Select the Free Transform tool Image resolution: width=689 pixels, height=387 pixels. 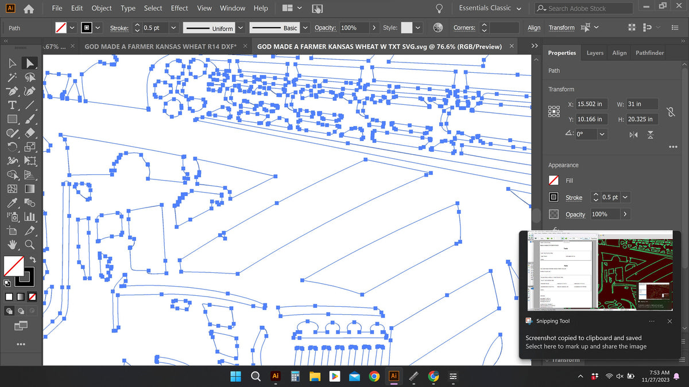[x=30, y=161]
